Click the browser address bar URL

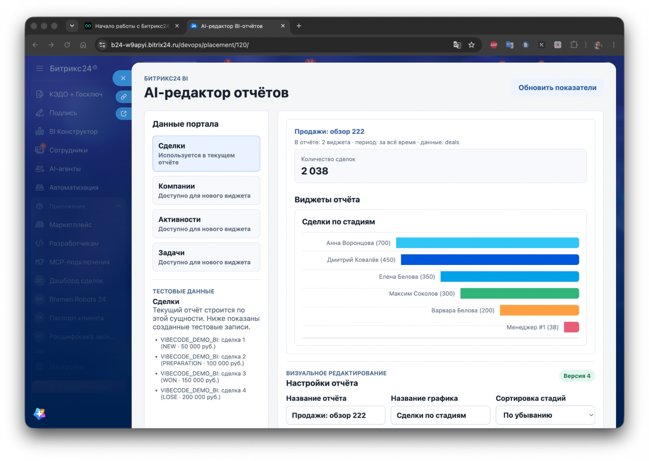[180, 45]
